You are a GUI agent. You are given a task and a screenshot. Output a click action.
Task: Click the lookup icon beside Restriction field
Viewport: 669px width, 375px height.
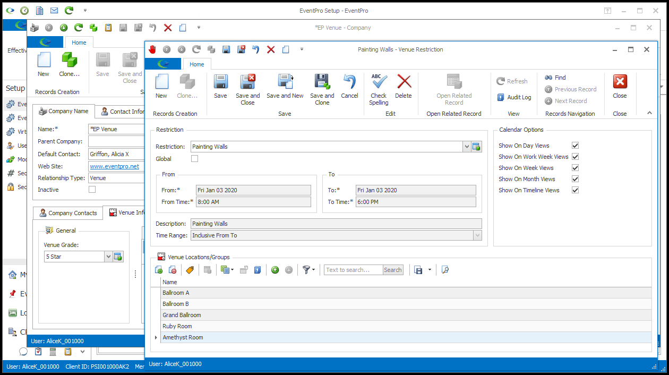476,147
